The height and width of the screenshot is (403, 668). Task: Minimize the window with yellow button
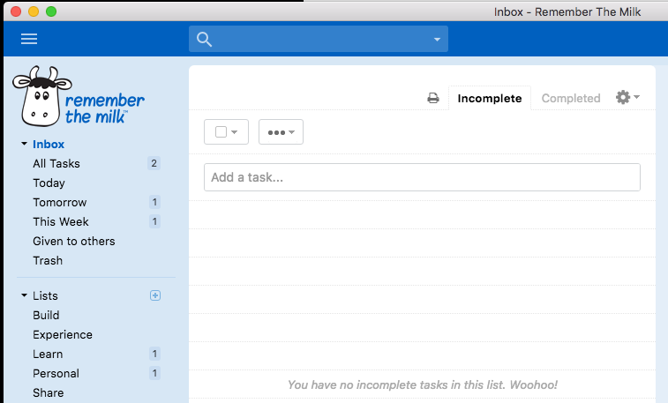coord(34,11)
